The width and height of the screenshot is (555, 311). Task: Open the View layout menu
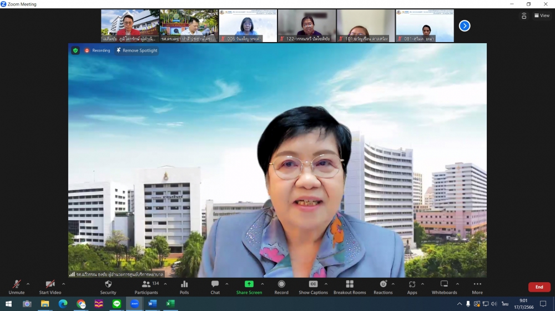point(542,15)
